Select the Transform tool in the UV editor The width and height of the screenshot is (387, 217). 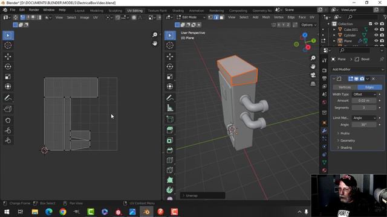(8, 86)
